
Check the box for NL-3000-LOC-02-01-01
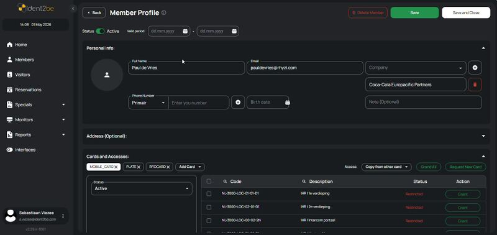(x=209, y=207)
